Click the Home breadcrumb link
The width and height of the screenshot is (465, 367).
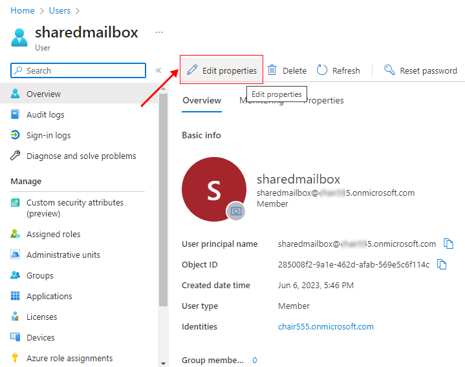[x=23, y=11]
